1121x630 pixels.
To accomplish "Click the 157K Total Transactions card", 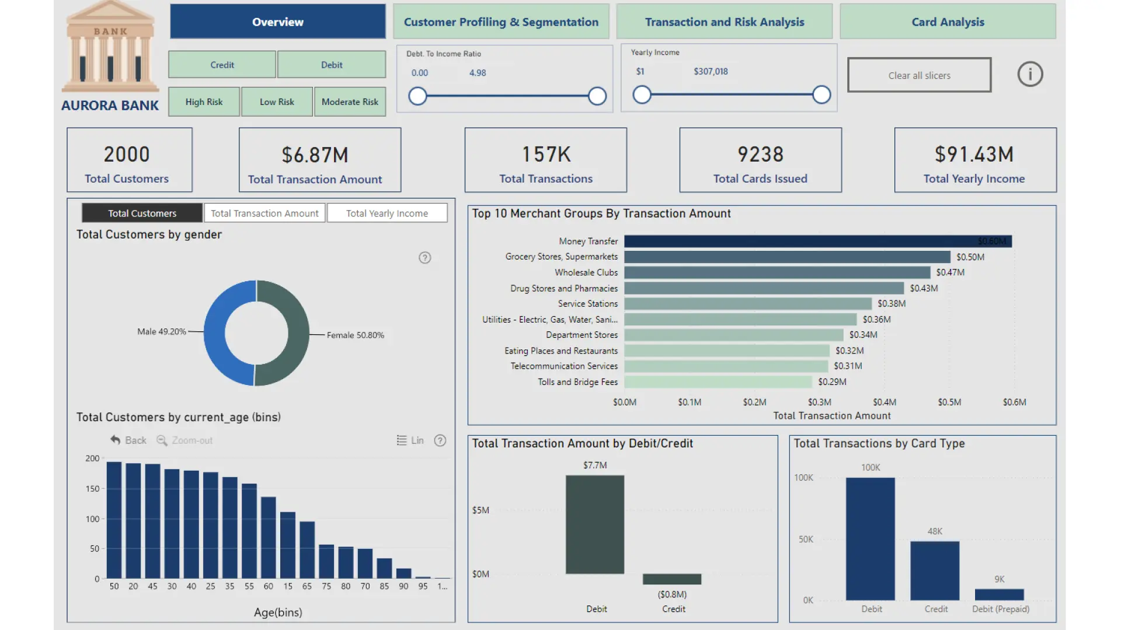I will (x=546, y=160).
